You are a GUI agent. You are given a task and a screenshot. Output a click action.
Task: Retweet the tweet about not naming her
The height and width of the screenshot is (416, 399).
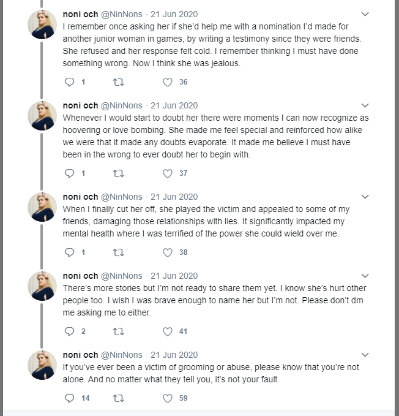point(119,331)
